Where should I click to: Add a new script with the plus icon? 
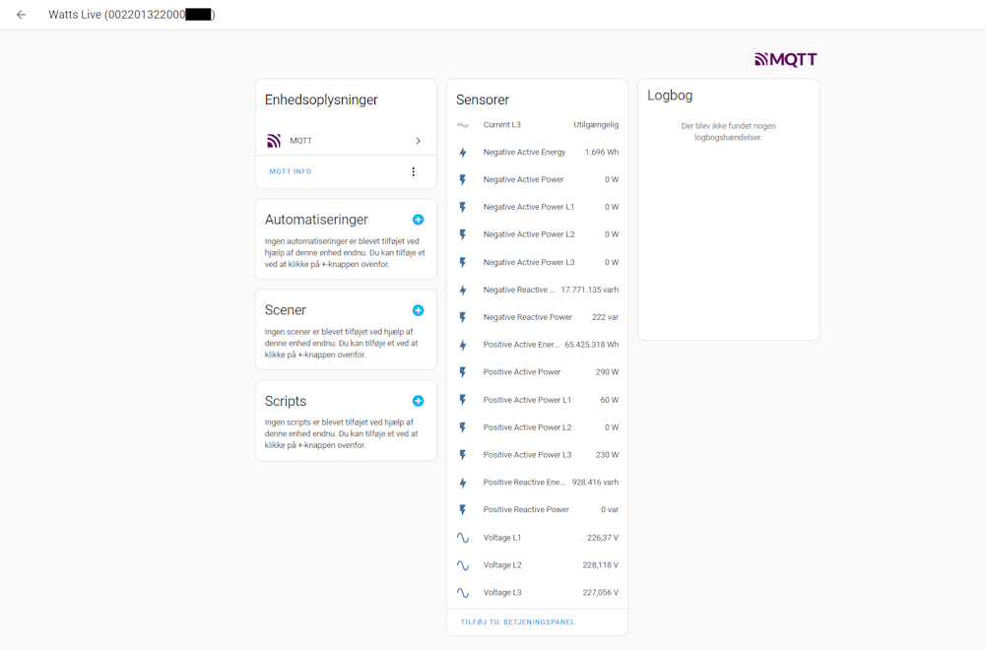pos(418,401)
